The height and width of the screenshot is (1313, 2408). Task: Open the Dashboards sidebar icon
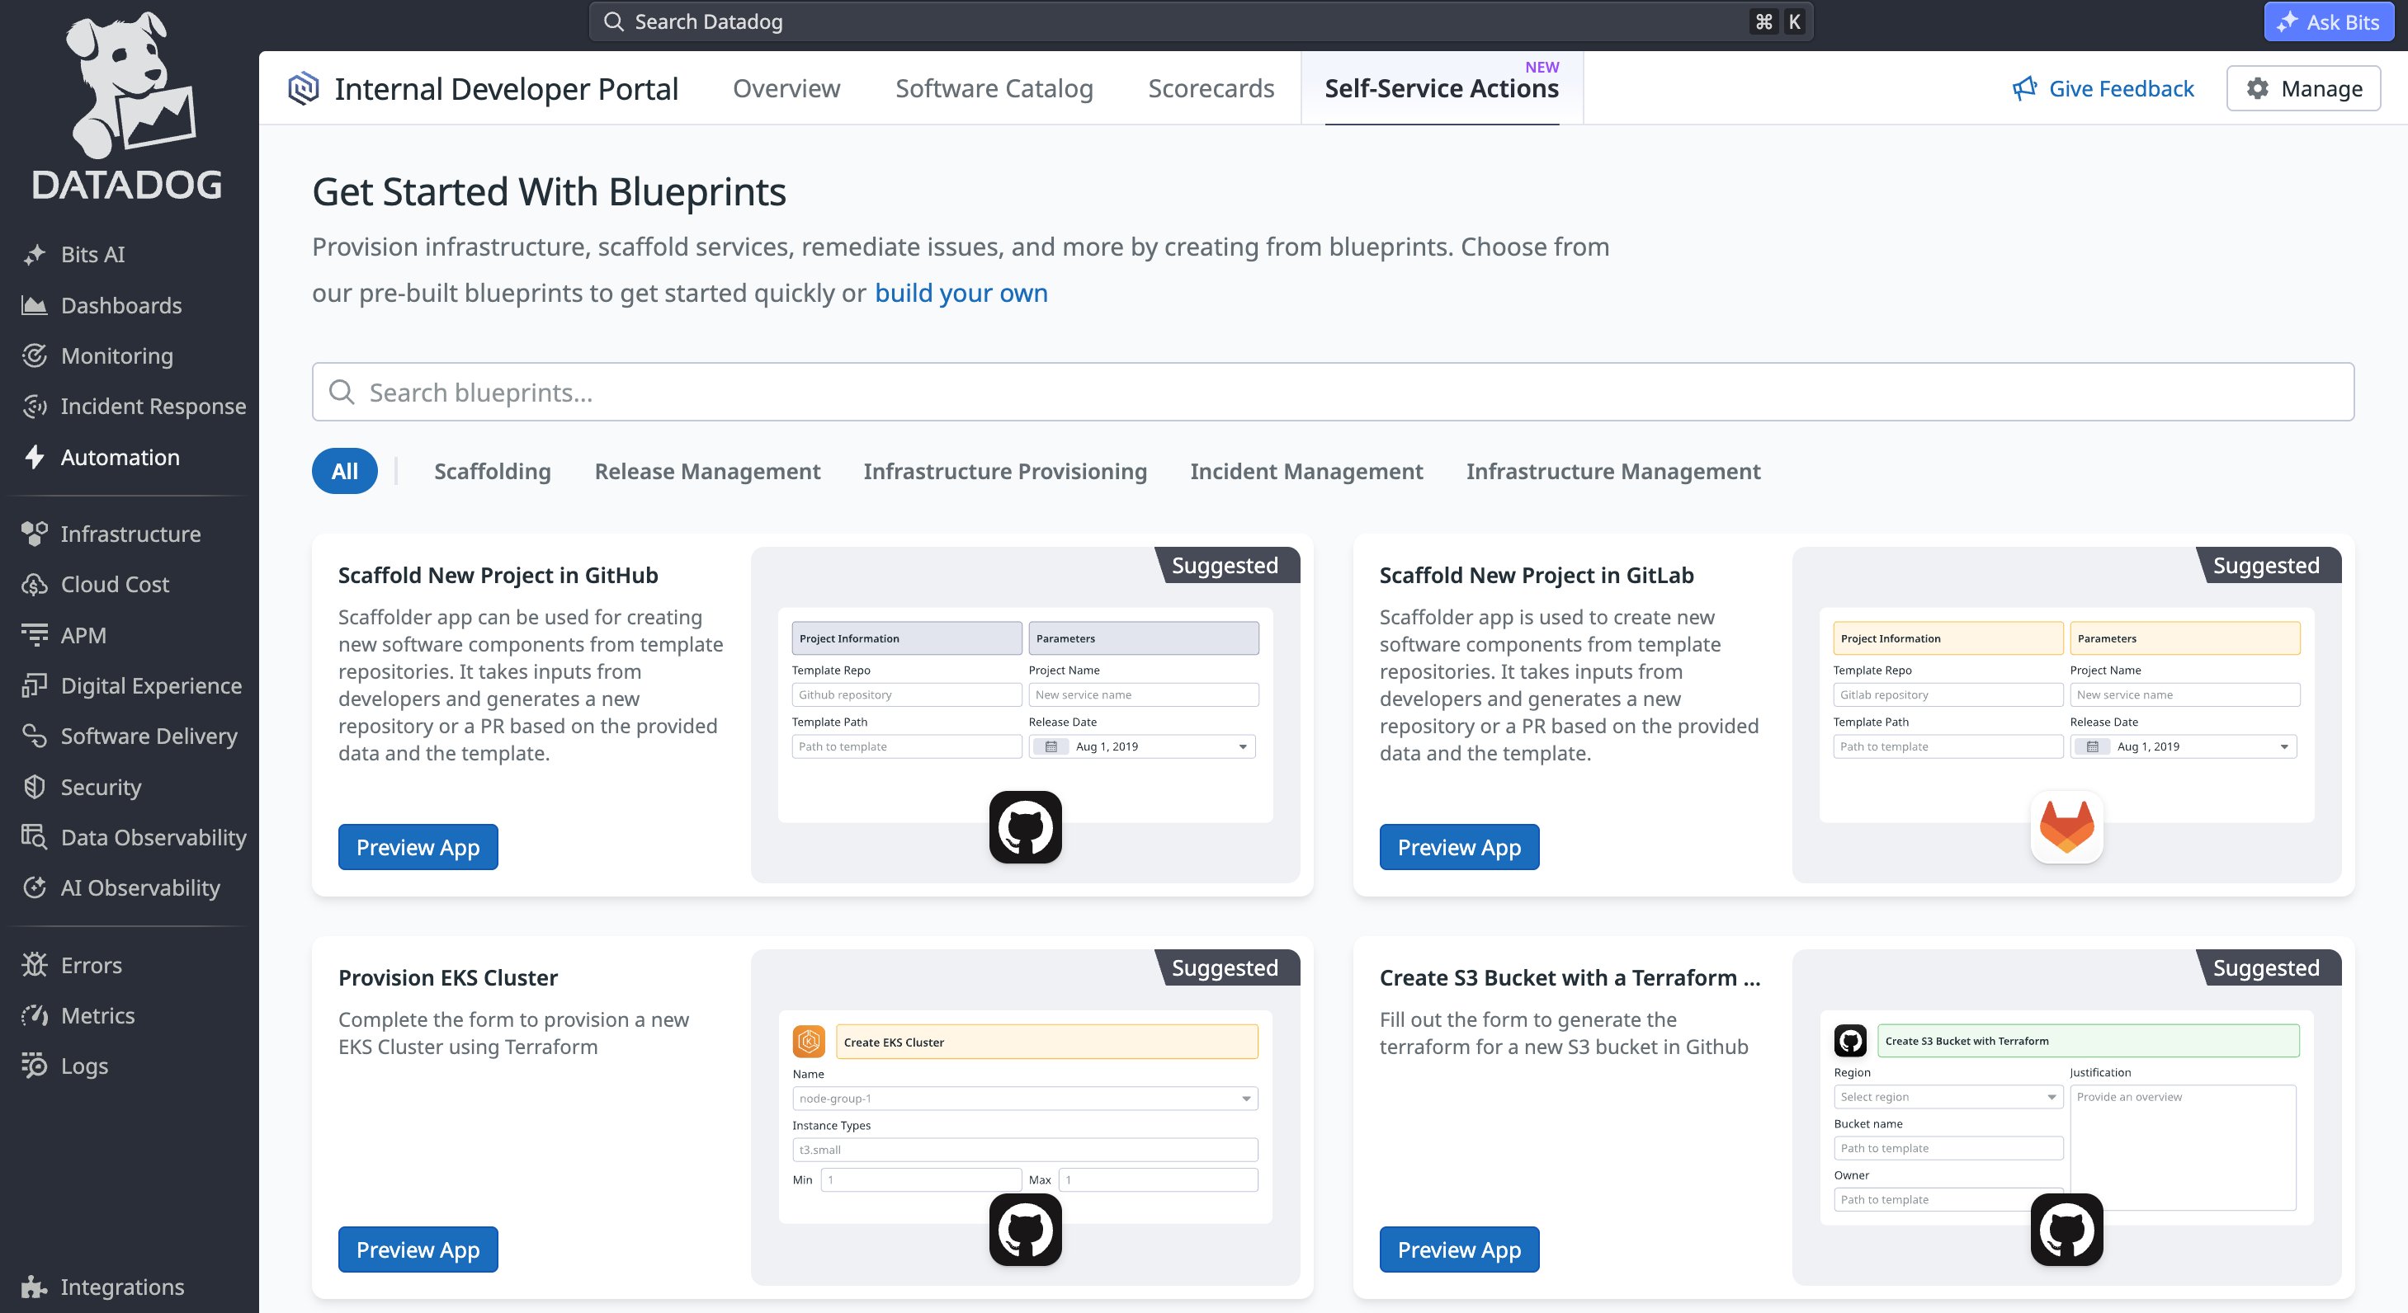pyautogui.click(x=35, y=306)
